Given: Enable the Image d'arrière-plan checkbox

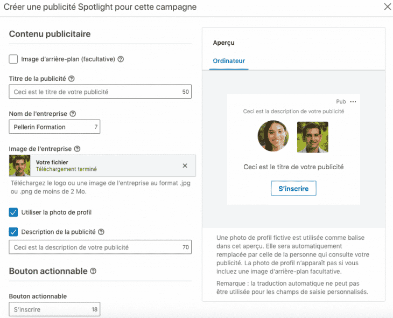Looking at the screenshot, I should point(13,59).
